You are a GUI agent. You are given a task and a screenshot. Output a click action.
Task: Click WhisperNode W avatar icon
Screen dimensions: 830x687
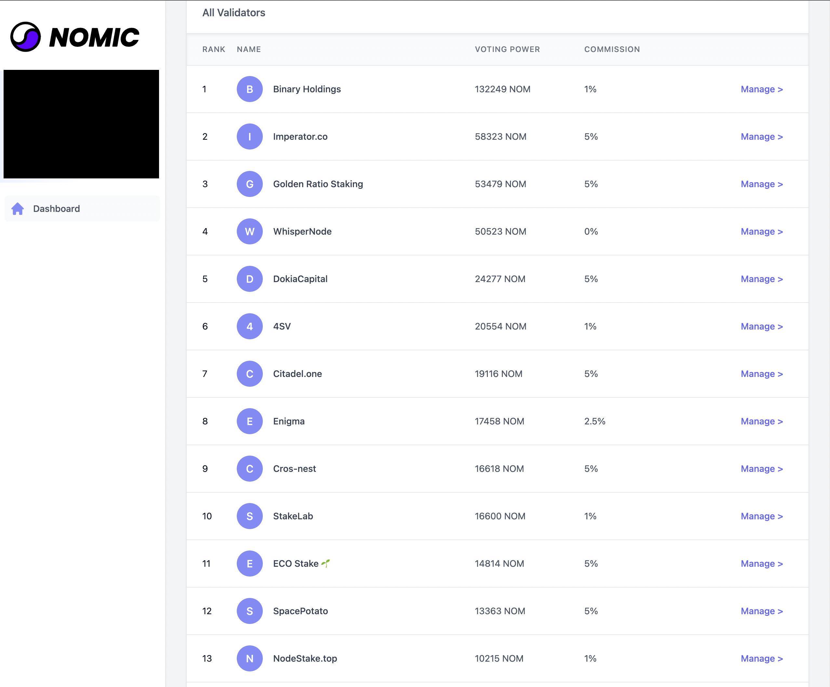tap(249, 231)
